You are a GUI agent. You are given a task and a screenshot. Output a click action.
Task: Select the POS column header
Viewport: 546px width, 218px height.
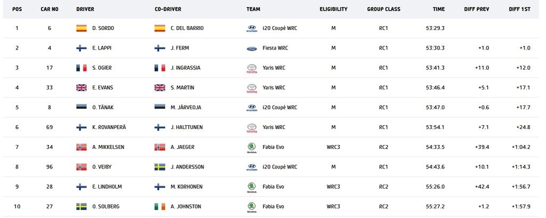[17, 10]
